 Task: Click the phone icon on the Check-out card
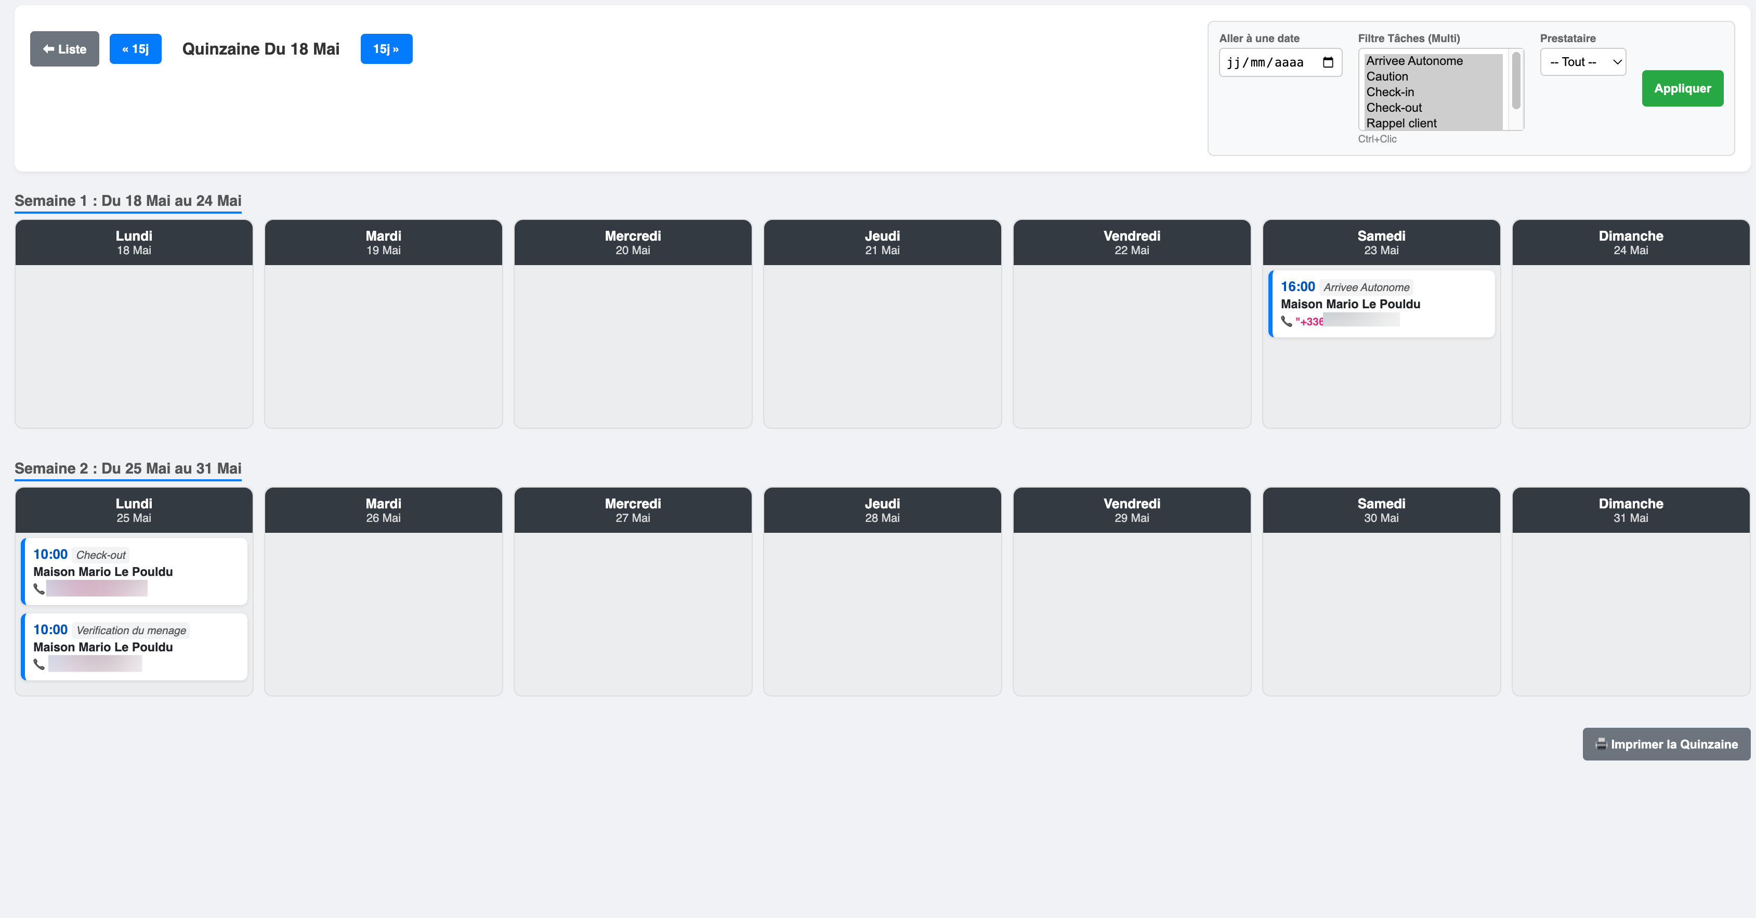coord(39,589)
